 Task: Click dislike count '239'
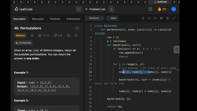pos(60,35)
